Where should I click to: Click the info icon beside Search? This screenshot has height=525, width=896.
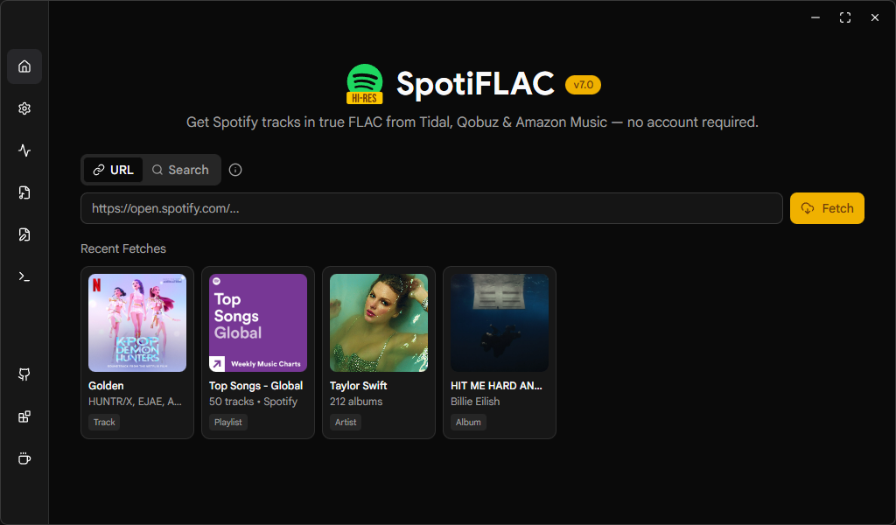(x=235, y=170)
